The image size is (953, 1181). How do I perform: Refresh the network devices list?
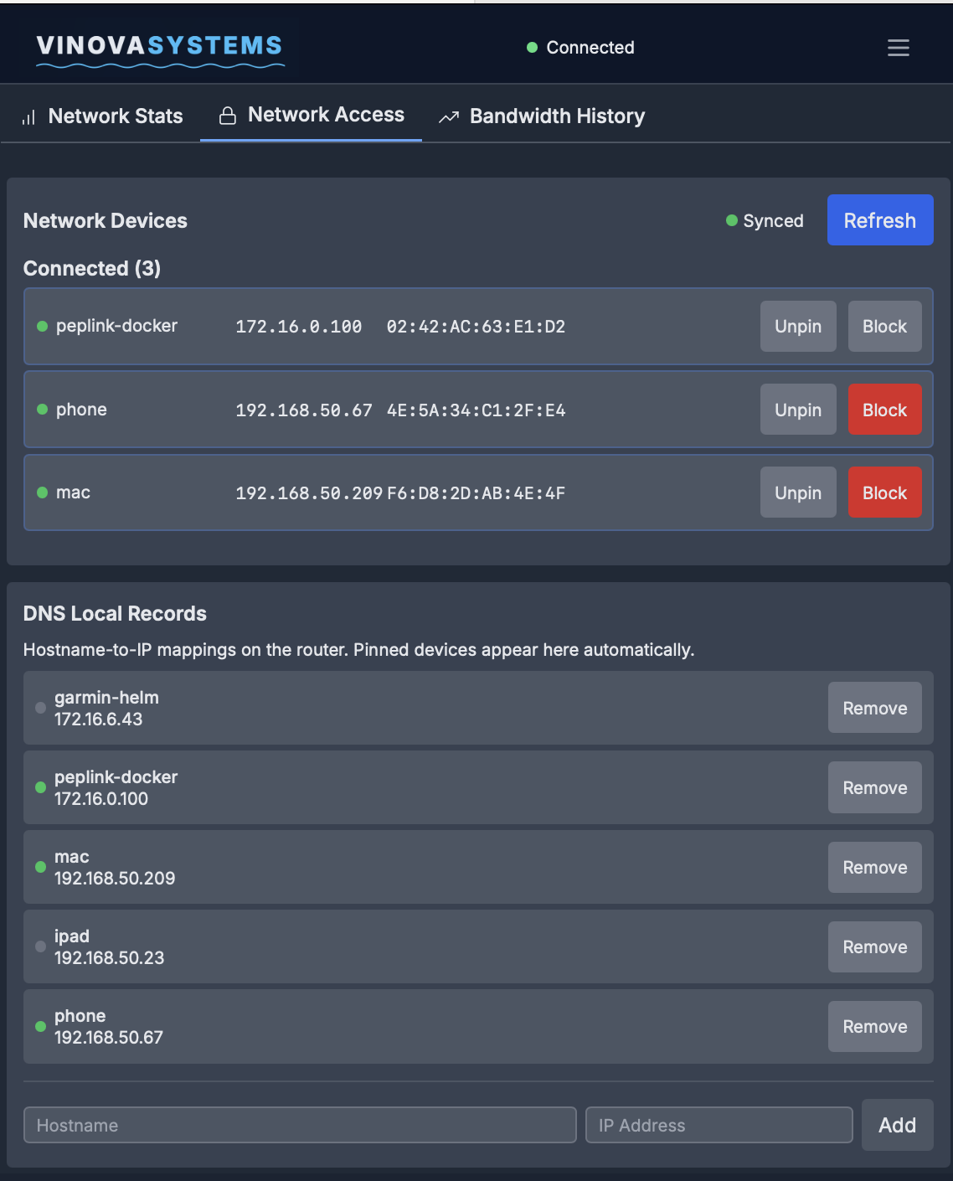(879, 220)
